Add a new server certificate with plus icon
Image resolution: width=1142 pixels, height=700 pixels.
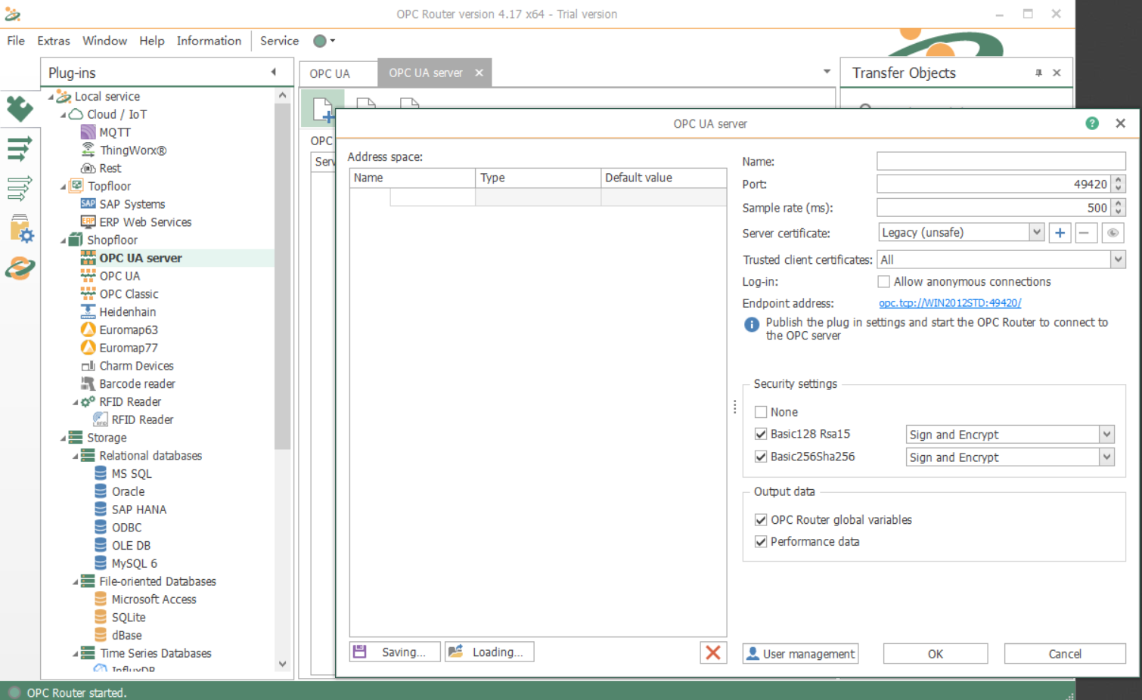pos(1060,233)
